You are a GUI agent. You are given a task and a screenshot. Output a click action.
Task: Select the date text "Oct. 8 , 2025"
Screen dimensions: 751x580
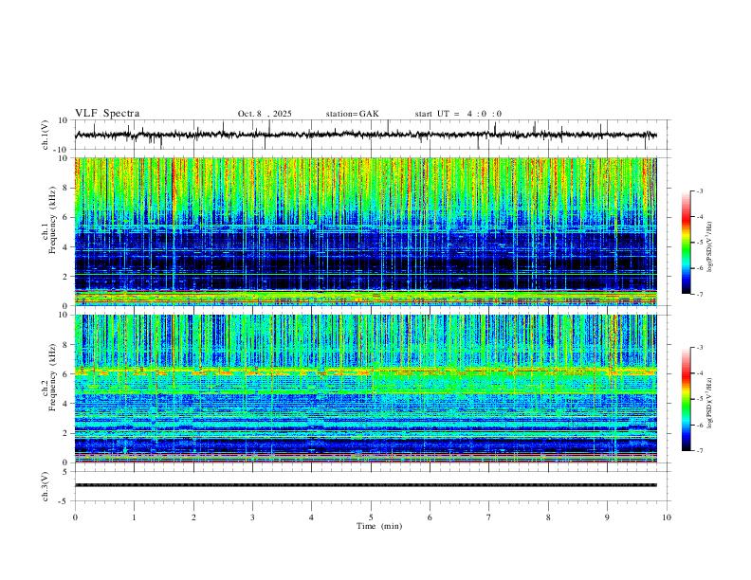(265, 114)
